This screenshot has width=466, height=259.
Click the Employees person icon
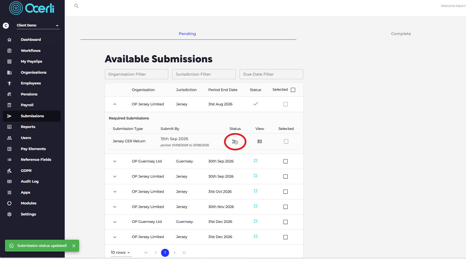click(x=9, y=83)
